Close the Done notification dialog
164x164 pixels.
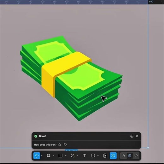137,136
